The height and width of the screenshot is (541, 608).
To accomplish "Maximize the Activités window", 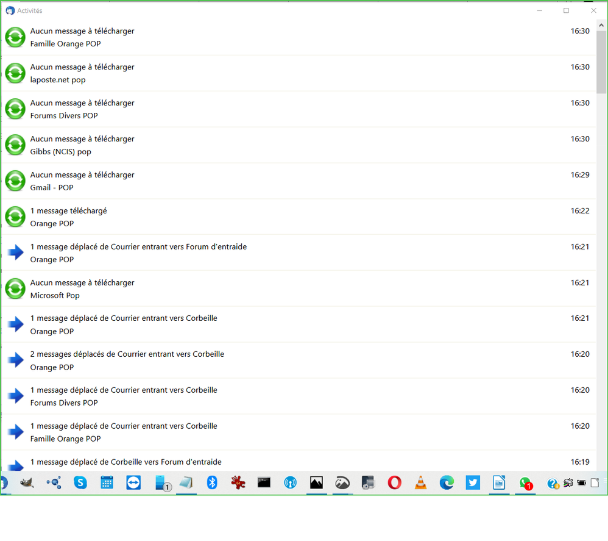I will click(x=566, y=10).
